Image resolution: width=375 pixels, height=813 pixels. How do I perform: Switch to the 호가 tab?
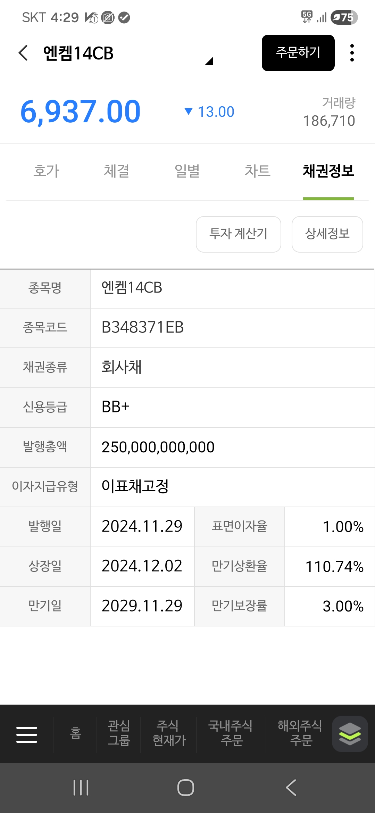(47, 171)
